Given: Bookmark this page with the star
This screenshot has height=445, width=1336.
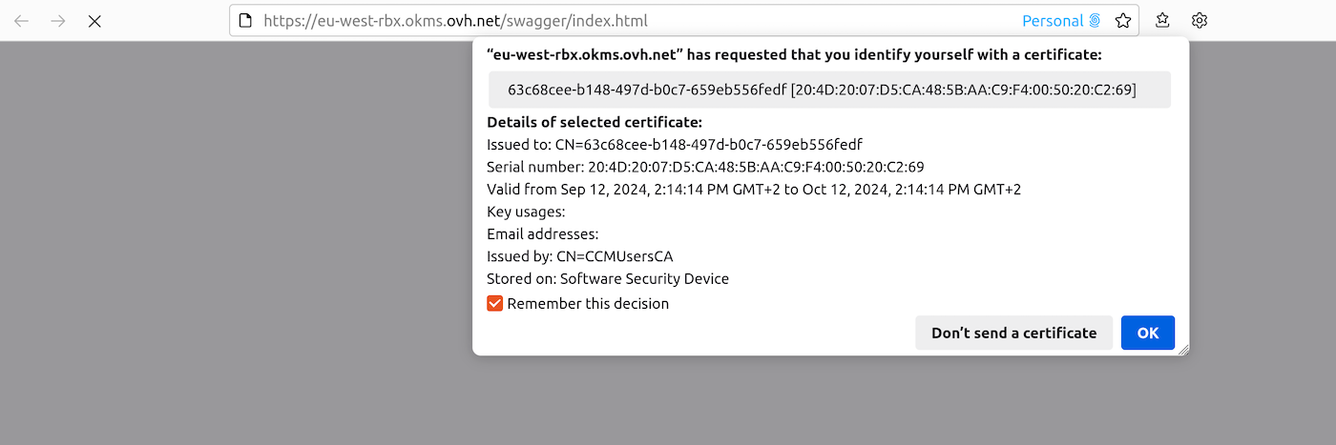Looking at the screenshot, I should tap(1123, 21).
